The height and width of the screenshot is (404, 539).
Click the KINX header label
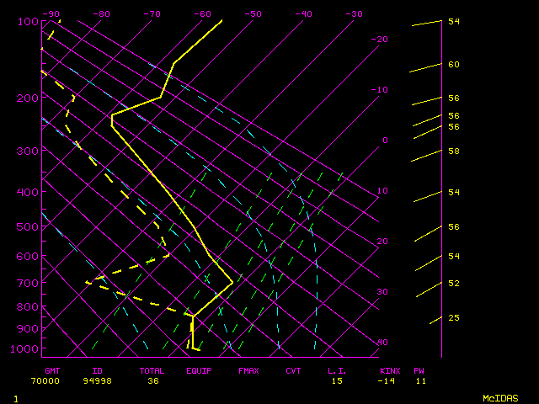[389, 370]
